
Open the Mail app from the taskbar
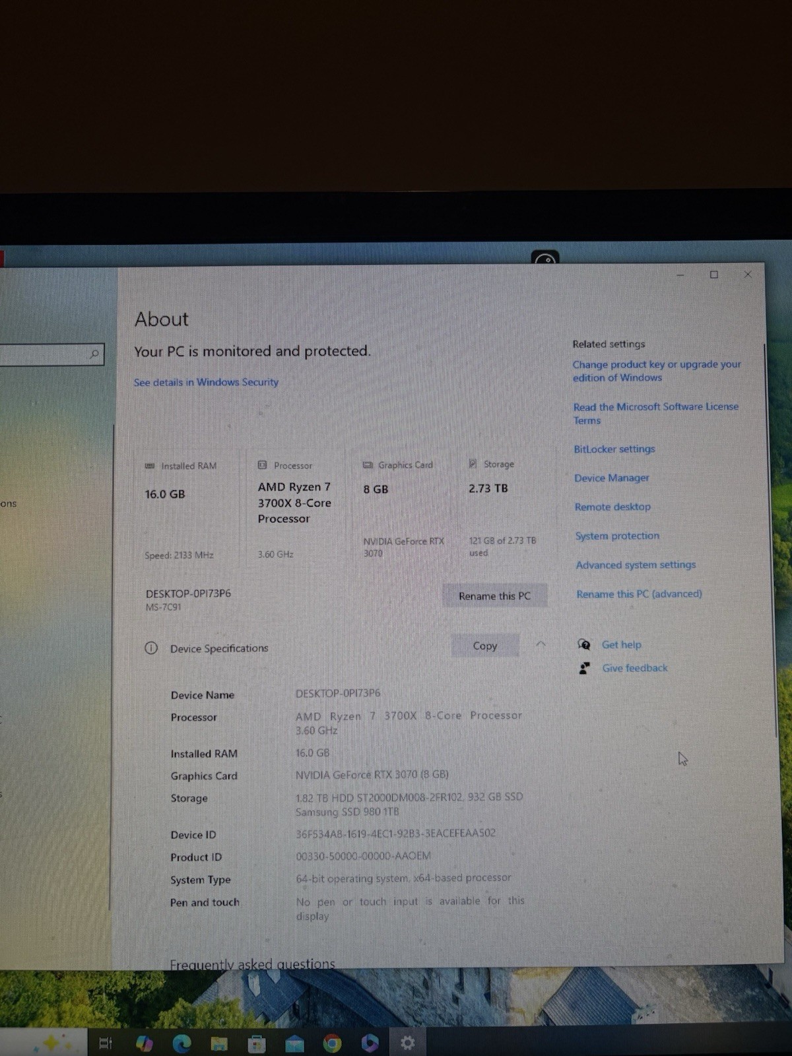pyautogui.click(x=294, y=1043)
